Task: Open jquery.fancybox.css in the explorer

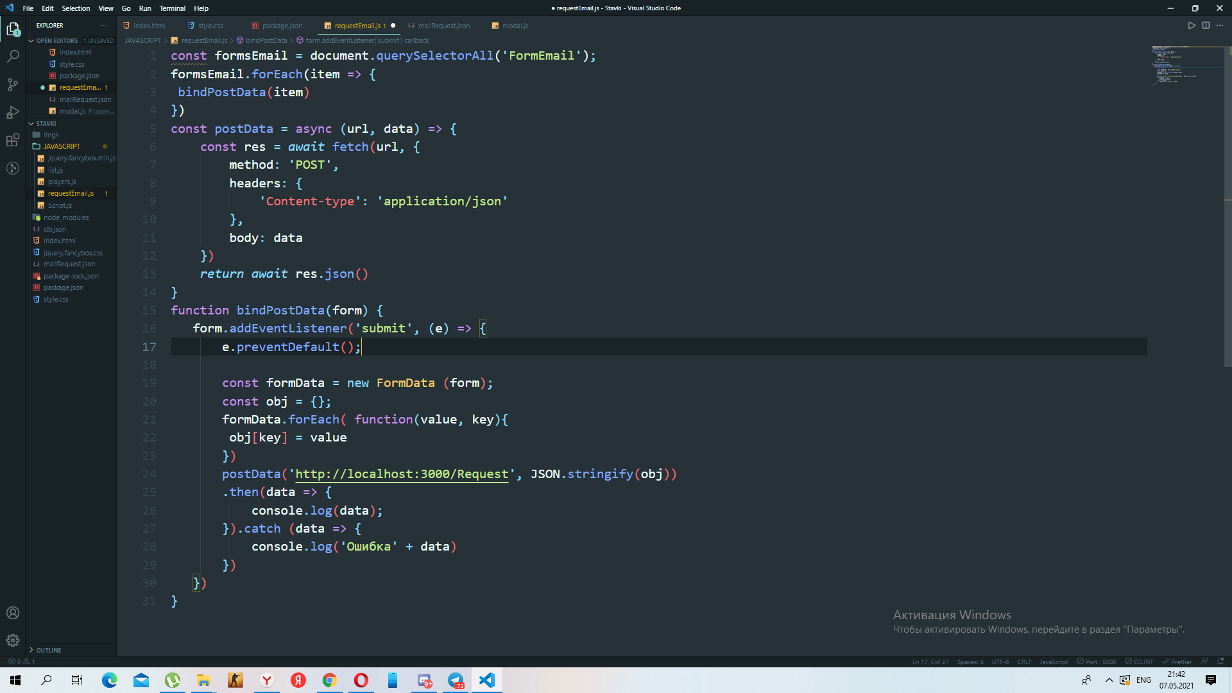Action: 73,253
